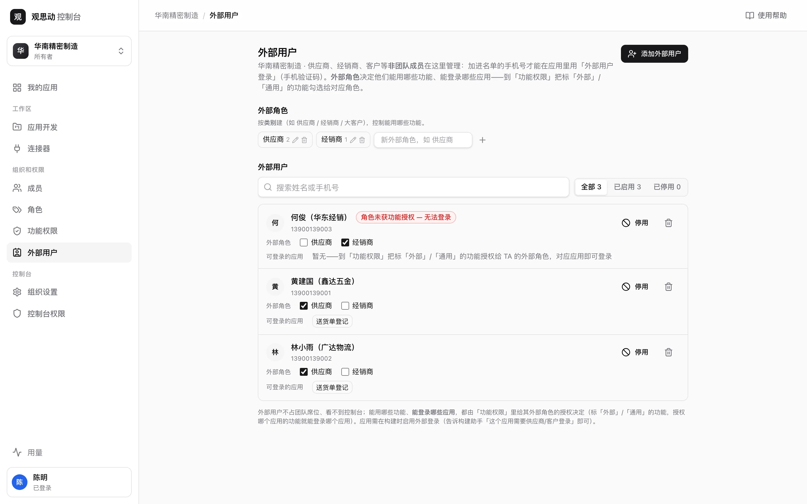Open 组织设置 in the sidebar
Viewport: 807px width, 504px height.
[x=69, y=292]
